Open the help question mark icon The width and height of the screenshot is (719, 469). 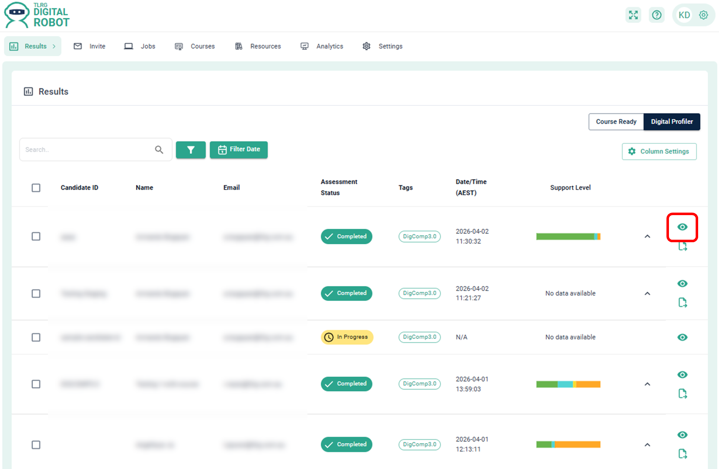656,15
